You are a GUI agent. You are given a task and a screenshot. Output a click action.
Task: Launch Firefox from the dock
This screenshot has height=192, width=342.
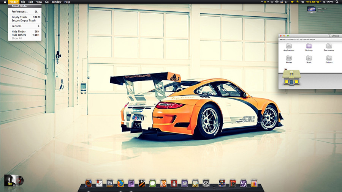(120, 184)
